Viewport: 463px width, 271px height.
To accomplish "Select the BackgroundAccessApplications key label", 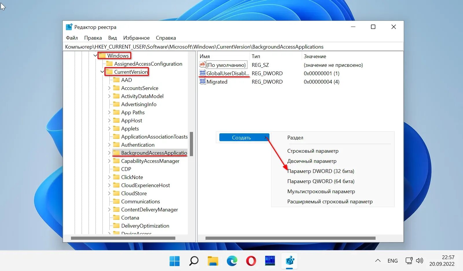I will click(x=154, y=153).
